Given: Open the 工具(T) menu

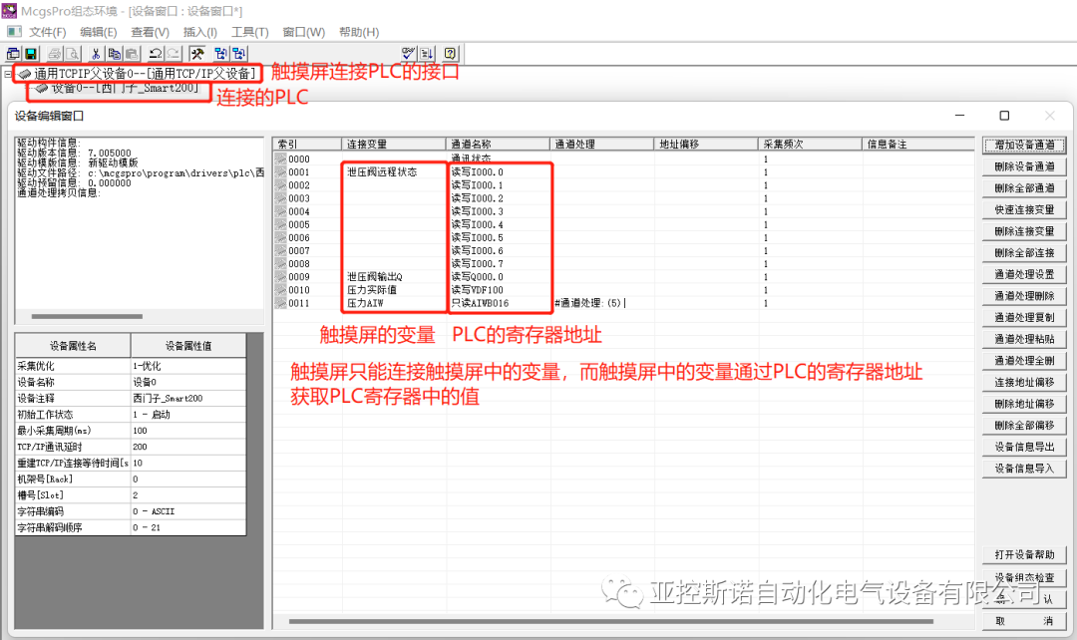Looking at the screenshot, I should pyautogui.click(x=249, y=31).
